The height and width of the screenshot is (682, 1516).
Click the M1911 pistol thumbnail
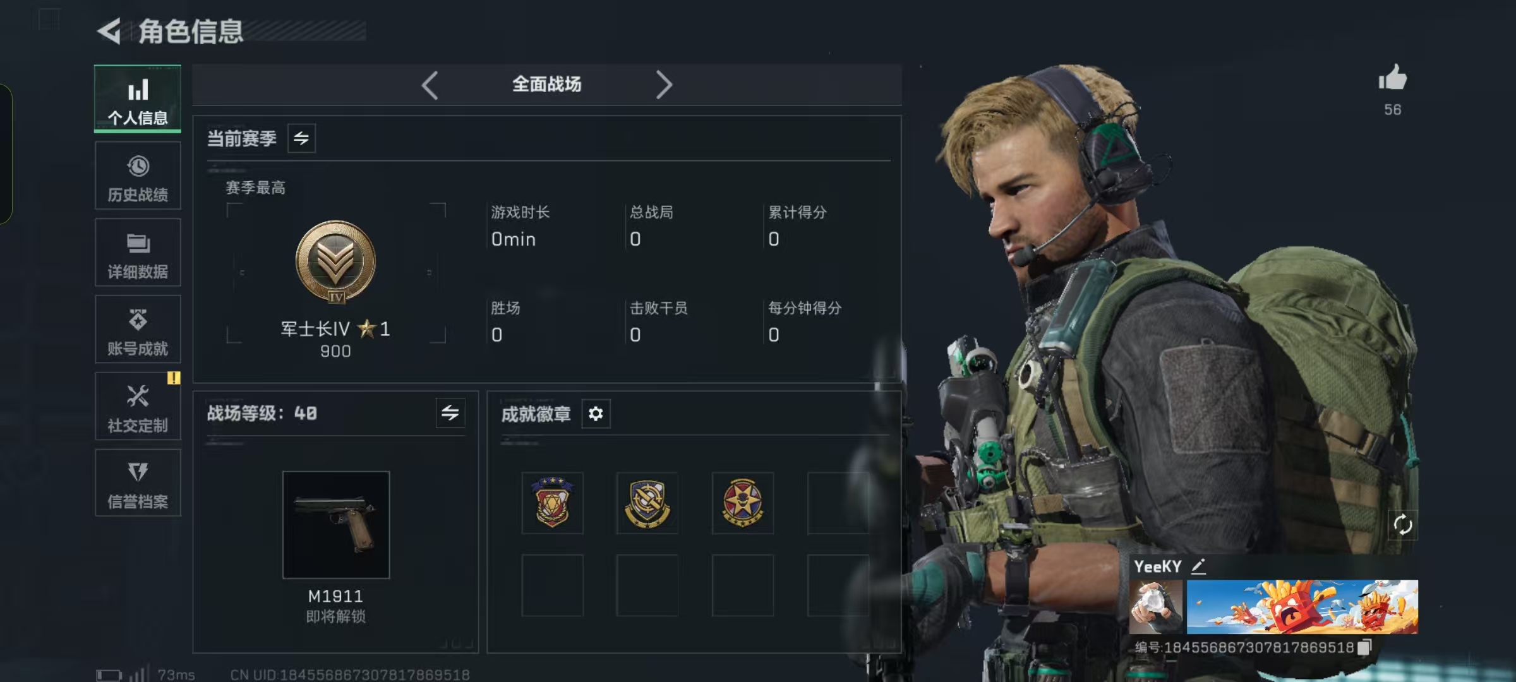pos(336,525)
